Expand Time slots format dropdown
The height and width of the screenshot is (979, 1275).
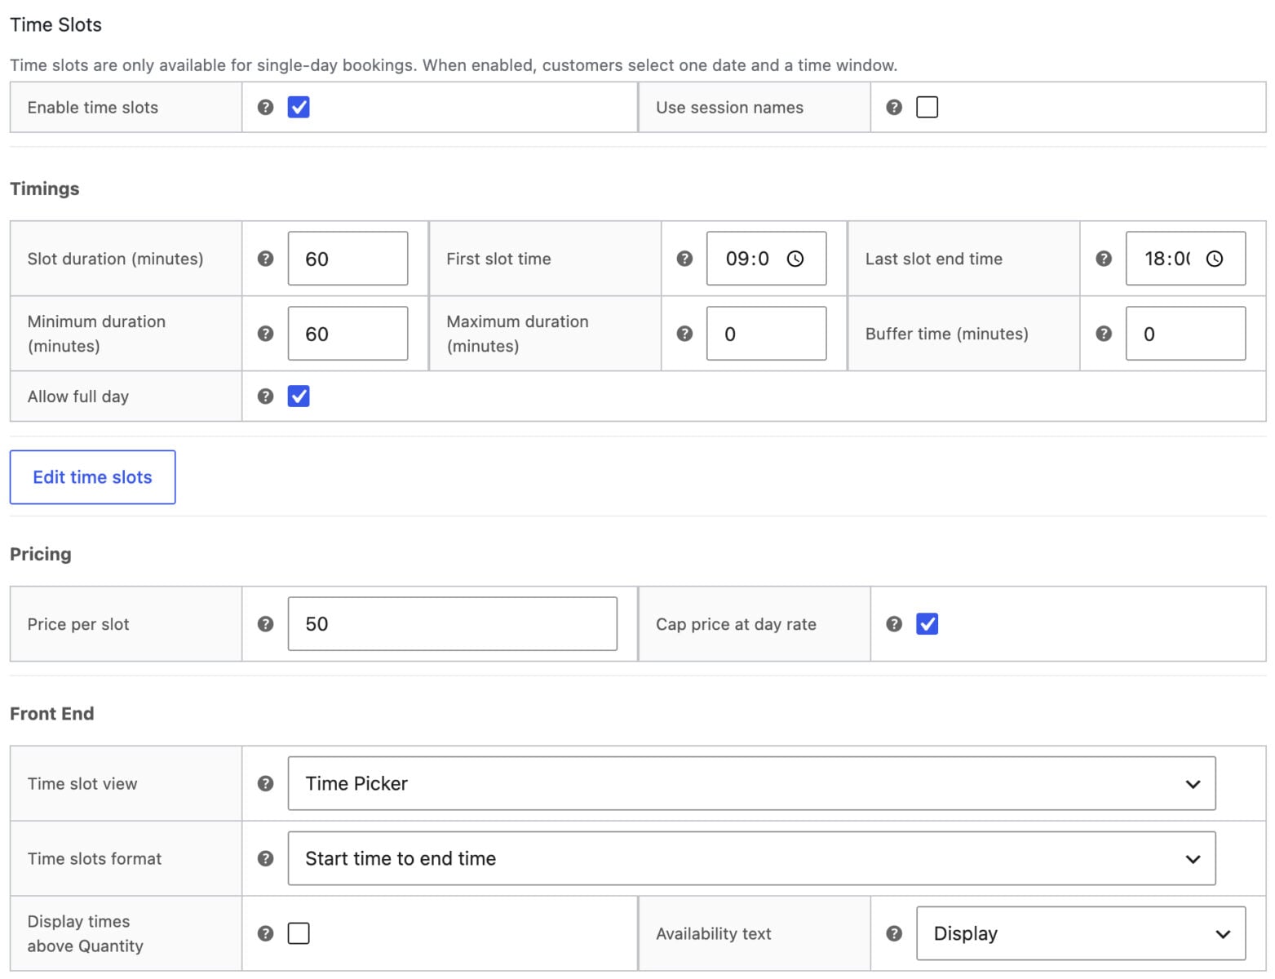point(751,858)
